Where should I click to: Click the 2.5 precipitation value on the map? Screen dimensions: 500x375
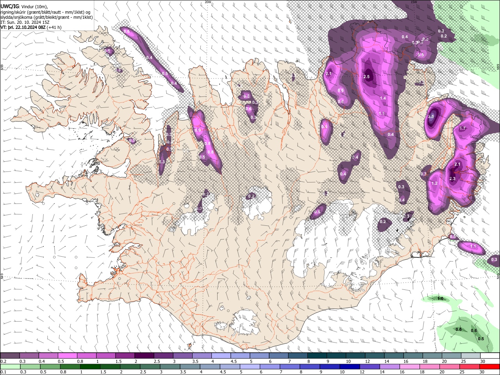pos(366,77)
